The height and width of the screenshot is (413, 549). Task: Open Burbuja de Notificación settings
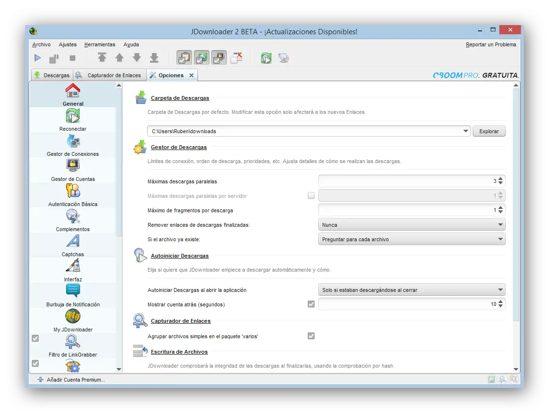pyautogui.click(x=73, y=296)
